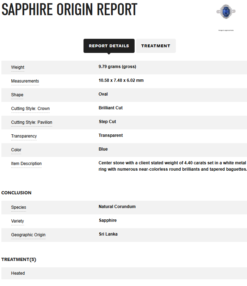247x286 pixels.
Task: Open the Transparency term label
Action: pos(24,136)
